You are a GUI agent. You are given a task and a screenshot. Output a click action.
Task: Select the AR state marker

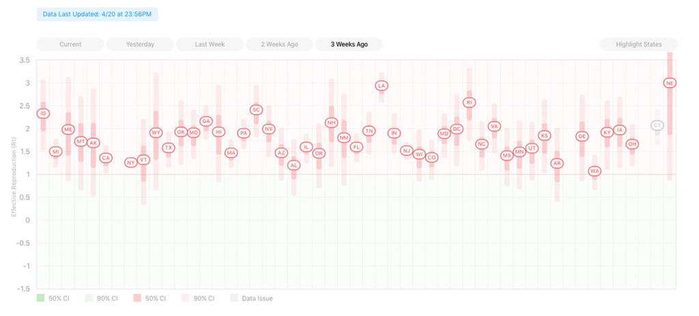coord(557,164)
